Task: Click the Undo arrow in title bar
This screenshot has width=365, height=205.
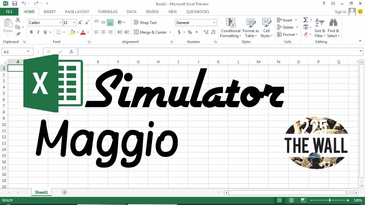Action: [x=24, y=4]
